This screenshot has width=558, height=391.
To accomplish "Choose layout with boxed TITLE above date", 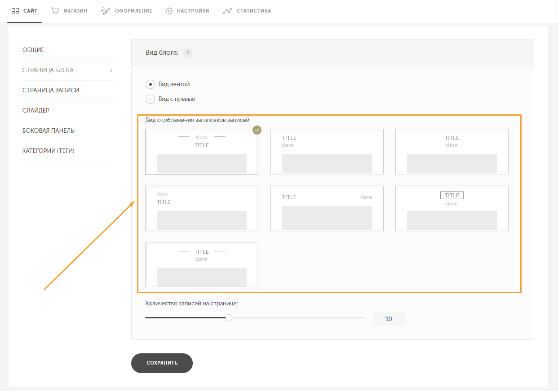I will pos(452,209).
